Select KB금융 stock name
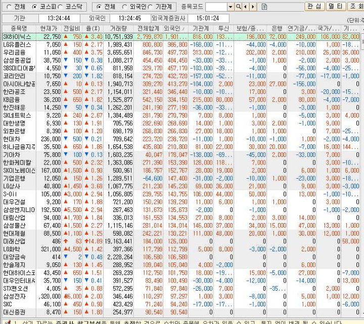The height and width of the screenshot is (324, 364). tap(11, 100)
